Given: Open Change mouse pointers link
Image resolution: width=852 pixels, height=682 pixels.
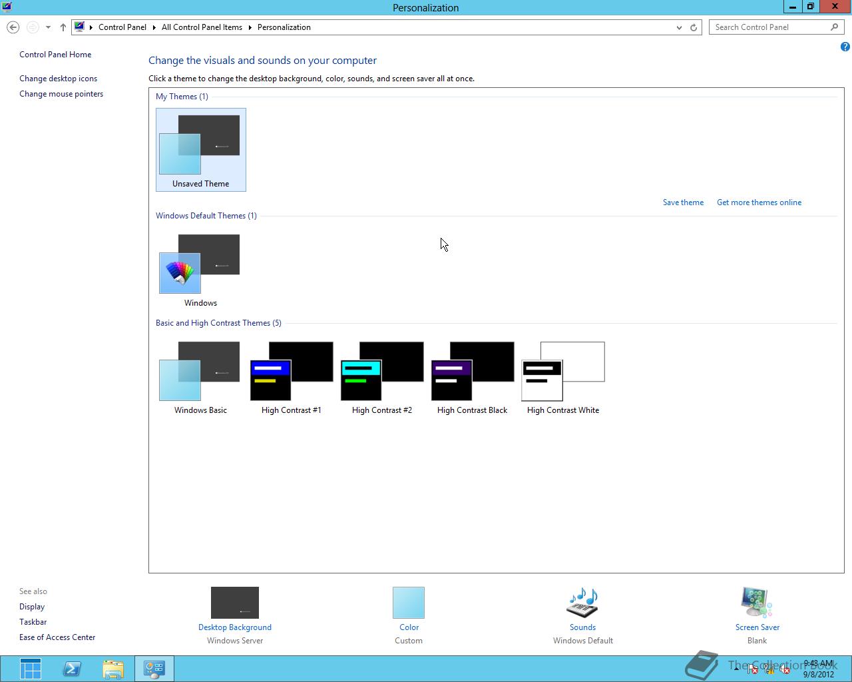Looking at the screenshot, I should point(61,94).
